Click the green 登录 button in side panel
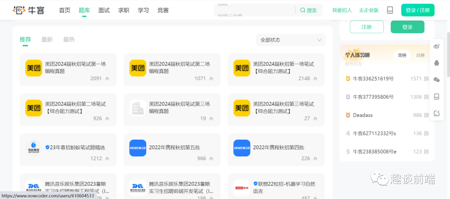Screen dimensions: 450x199 (407, 27)
